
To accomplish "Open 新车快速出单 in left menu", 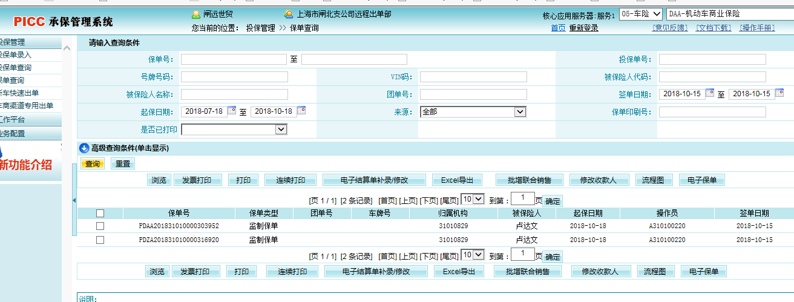I will (19, 93).
